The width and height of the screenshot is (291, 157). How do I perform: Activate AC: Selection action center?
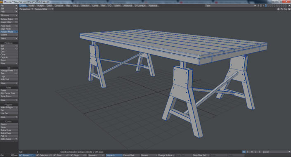[x=44, y=155]
